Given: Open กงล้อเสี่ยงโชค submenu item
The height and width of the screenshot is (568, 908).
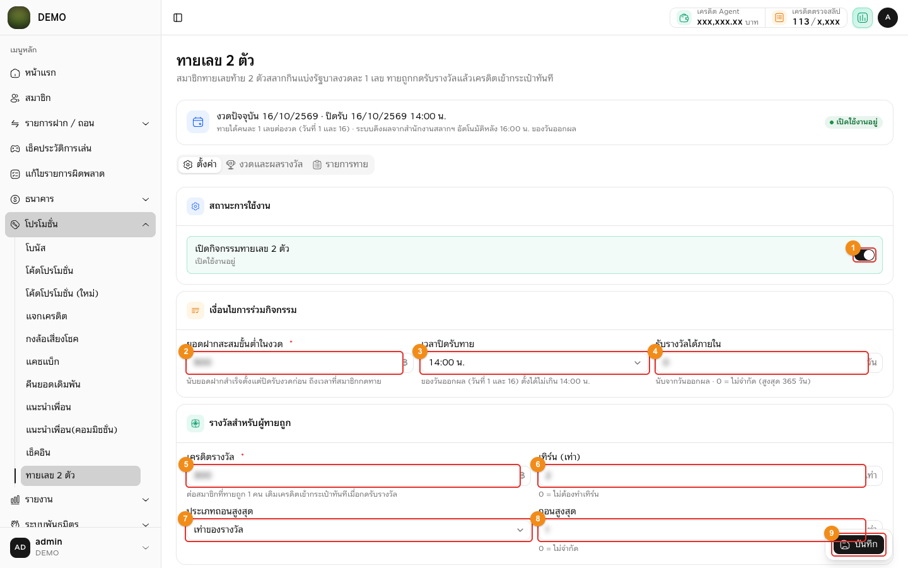Looking at the screenshot, I should point(81,339).
